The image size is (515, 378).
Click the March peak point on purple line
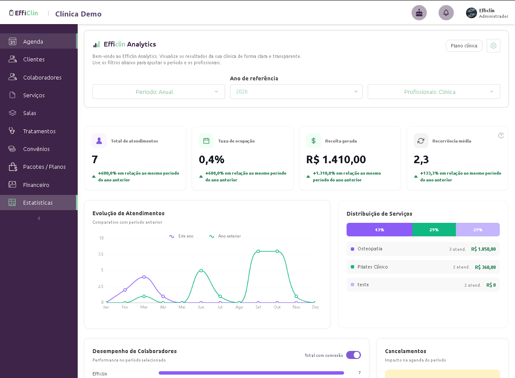(144, 277)
